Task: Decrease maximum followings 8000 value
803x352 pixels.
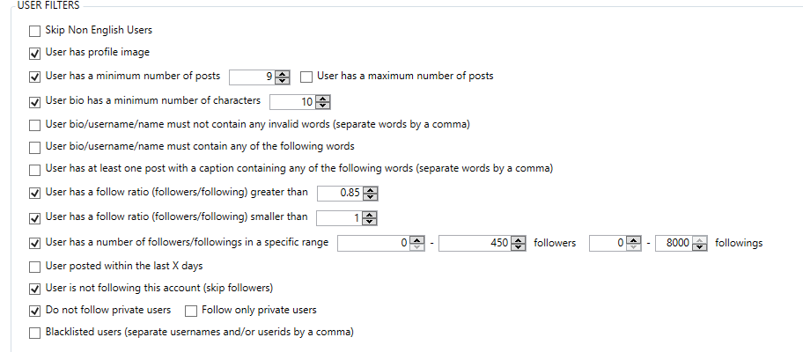Action: click(700, 246)
